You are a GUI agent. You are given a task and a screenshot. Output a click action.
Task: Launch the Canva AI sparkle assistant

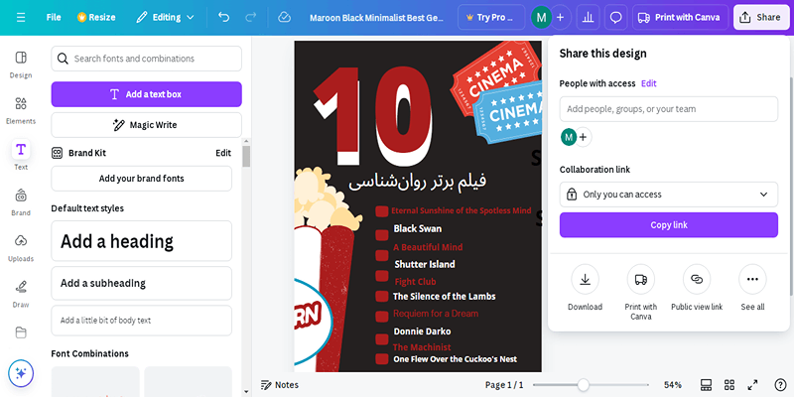coord(21,374)
